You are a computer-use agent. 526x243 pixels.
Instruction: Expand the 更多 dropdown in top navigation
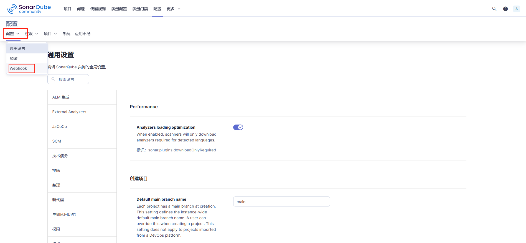click(x=173, y=9)
